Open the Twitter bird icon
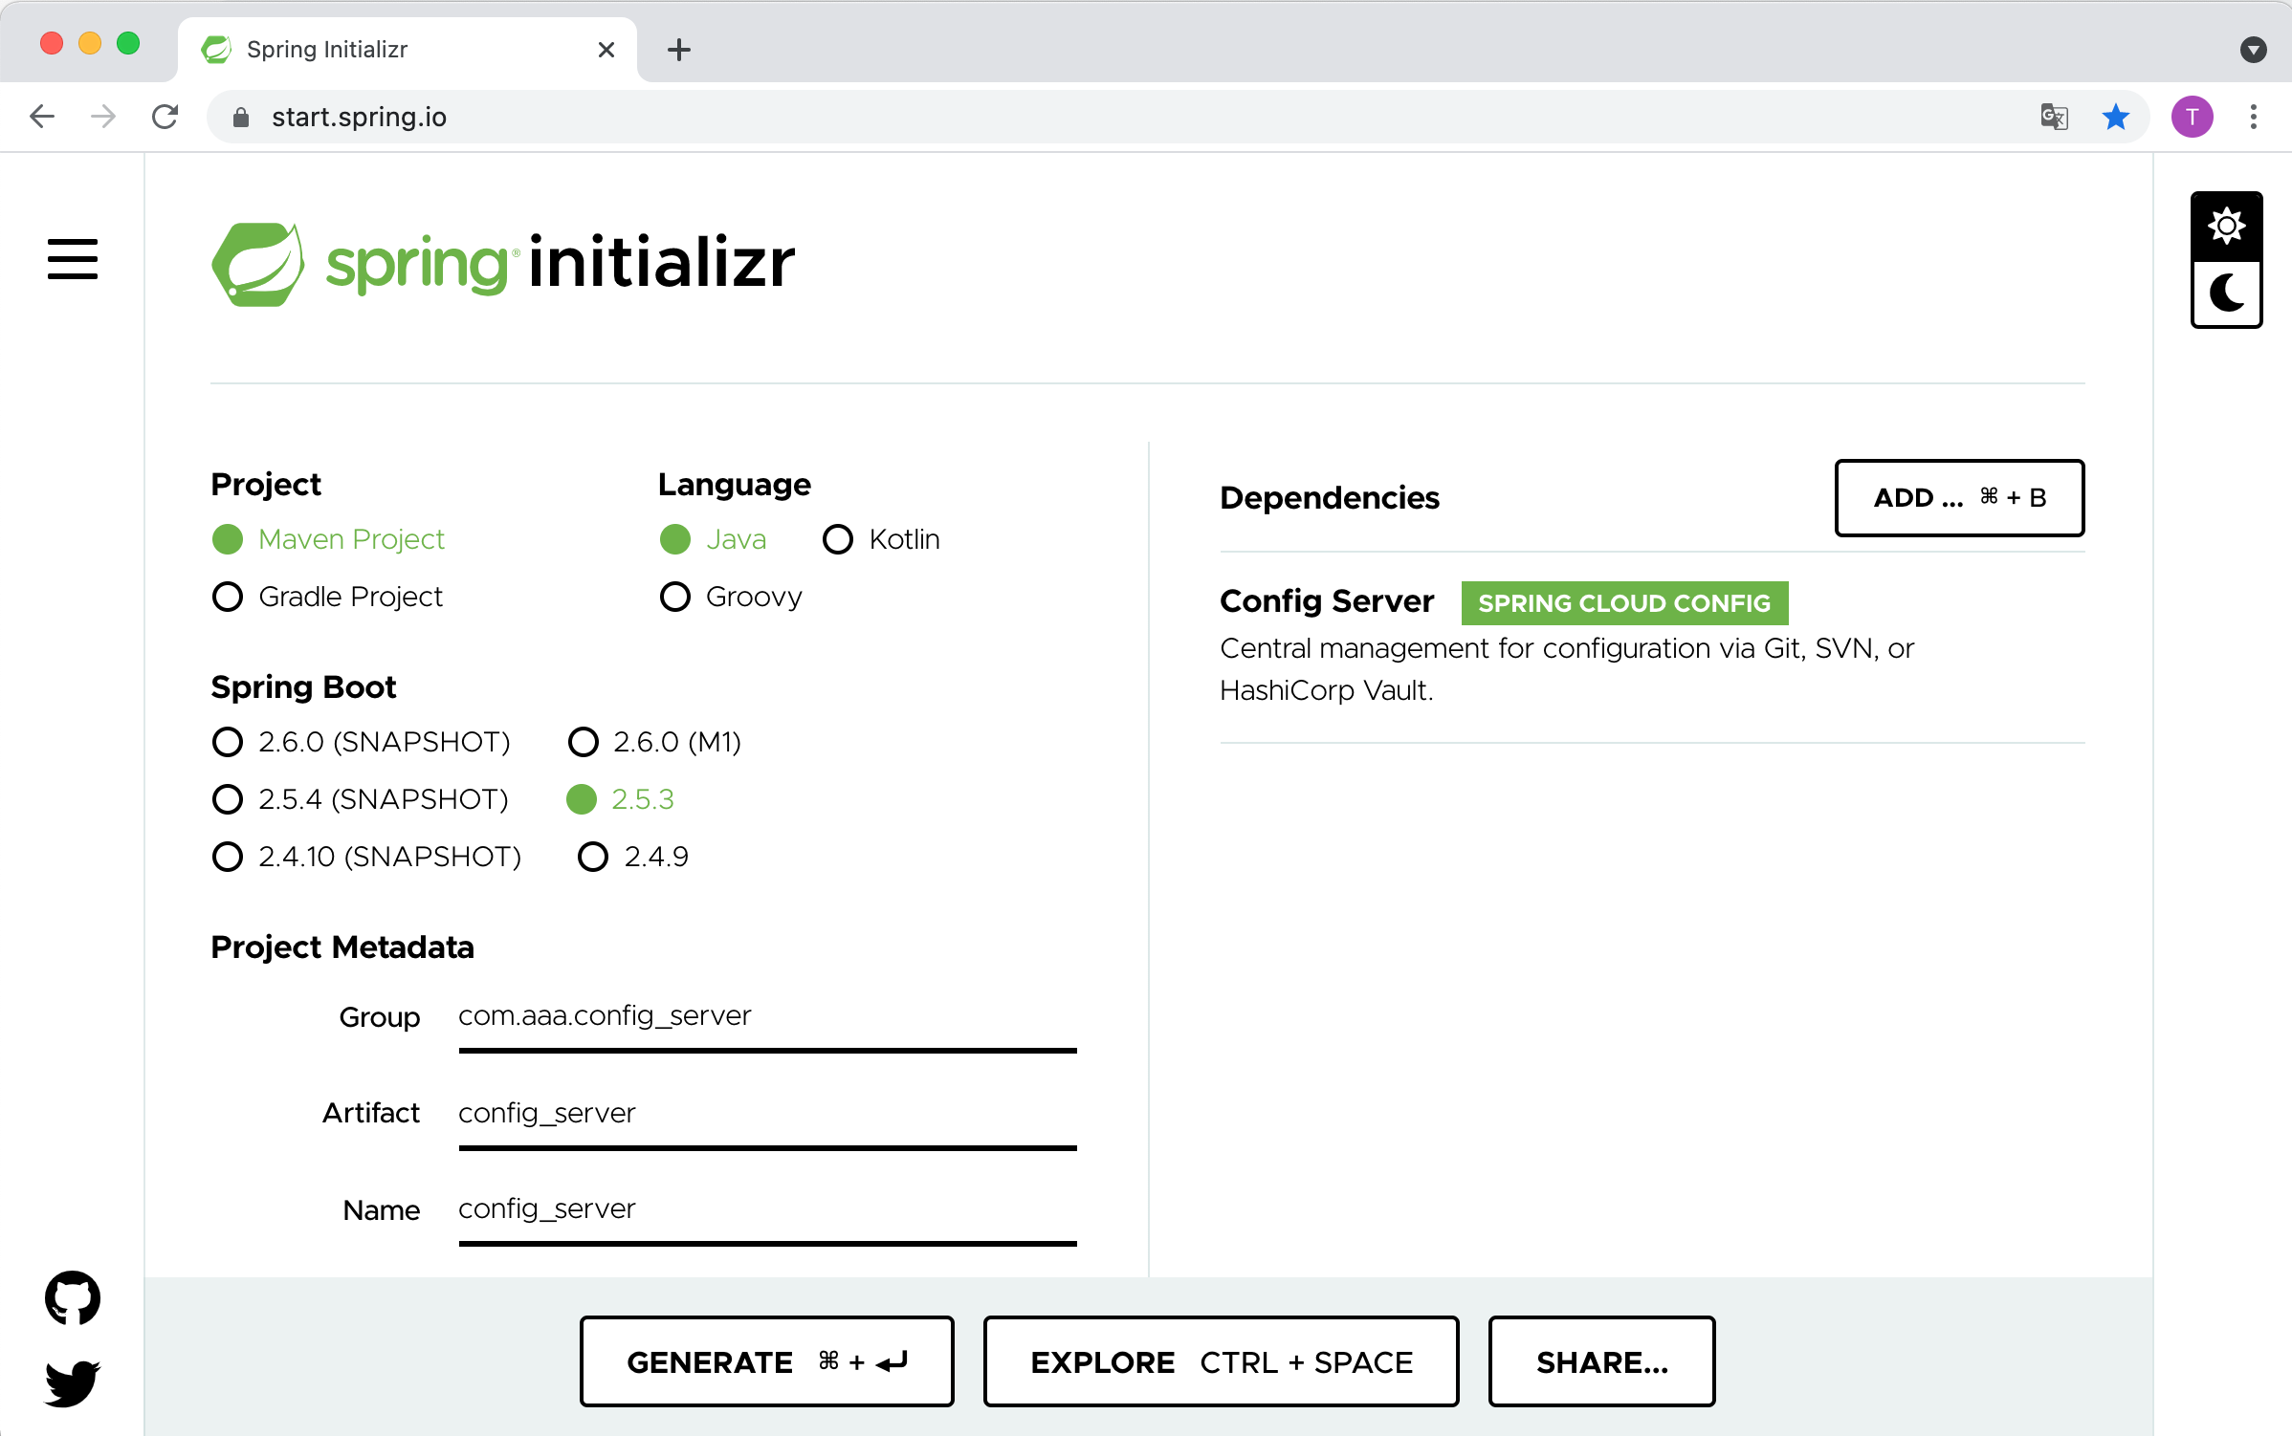 (x=73, y=1382)
